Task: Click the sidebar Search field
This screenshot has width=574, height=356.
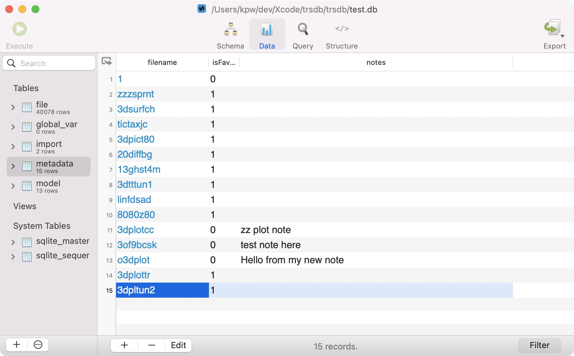Action: pyautogui.click(x=49, y=63)
